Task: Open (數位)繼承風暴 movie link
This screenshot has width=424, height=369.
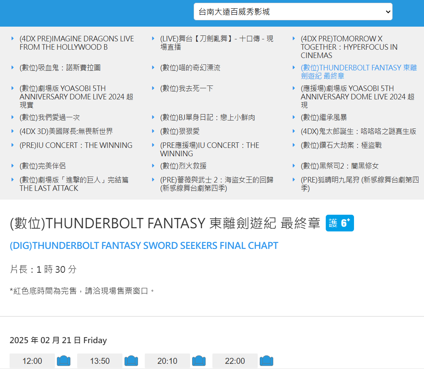Action: point(324,117)
